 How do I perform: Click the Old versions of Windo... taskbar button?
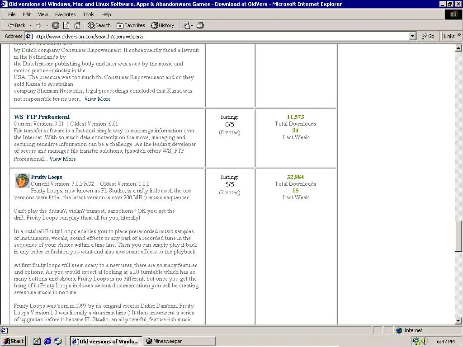tap(106, 342)
